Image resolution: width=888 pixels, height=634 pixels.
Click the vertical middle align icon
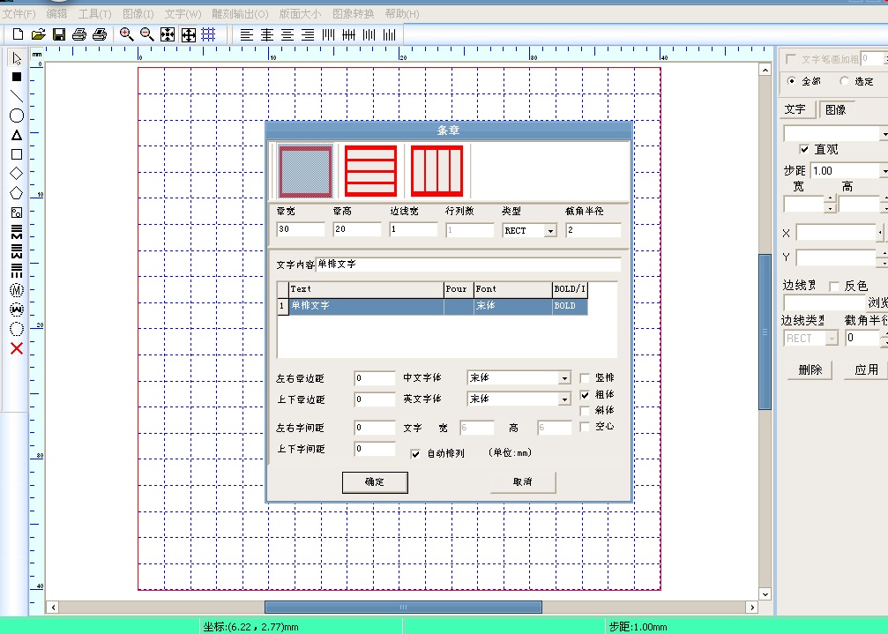[x=348, y=35]
